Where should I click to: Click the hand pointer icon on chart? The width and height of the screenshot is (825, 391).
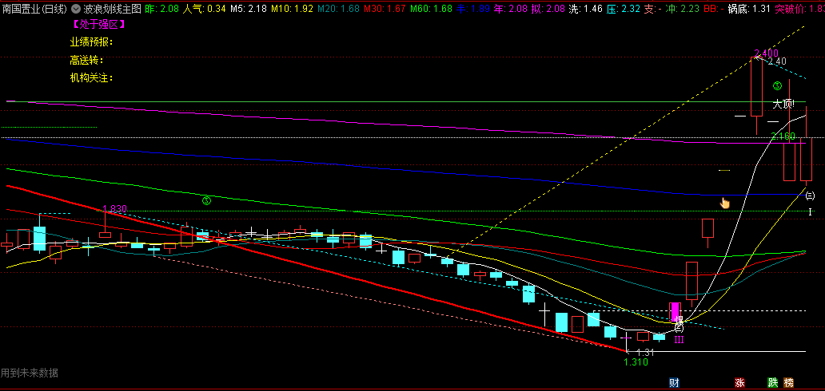725,203
